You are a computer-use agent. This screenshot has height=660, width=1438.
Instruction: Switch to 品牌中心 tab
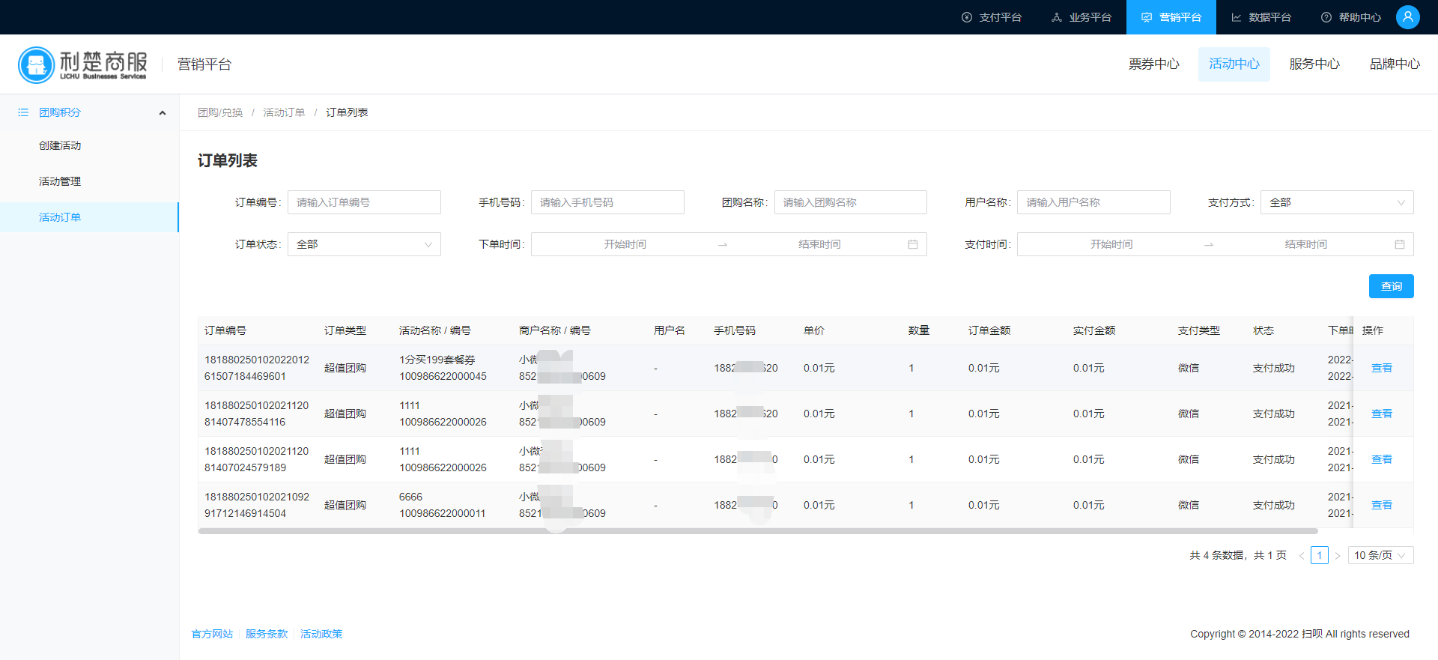pos(1395,64)
